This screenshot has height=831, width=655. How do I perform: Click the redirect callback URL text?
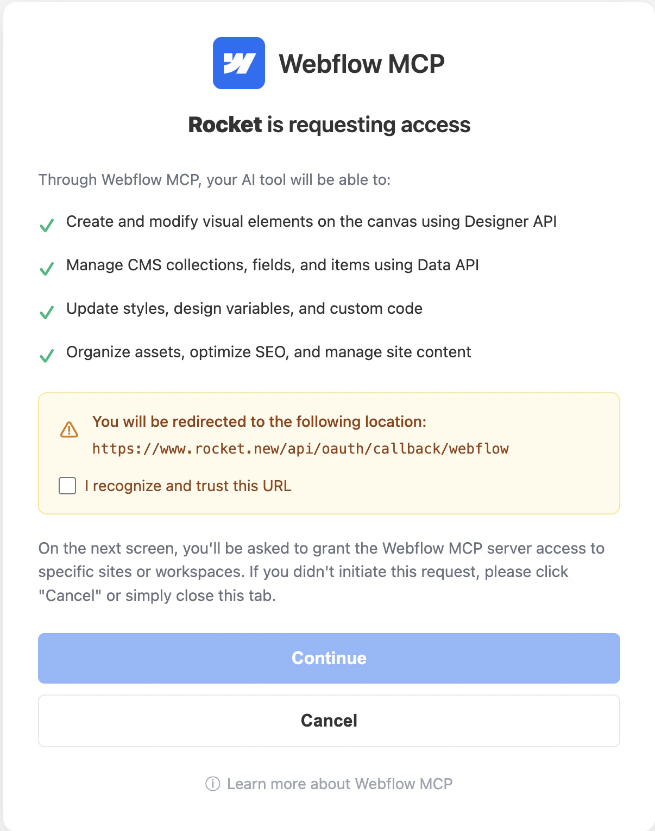pyautogui.click(x=301, y=448)
